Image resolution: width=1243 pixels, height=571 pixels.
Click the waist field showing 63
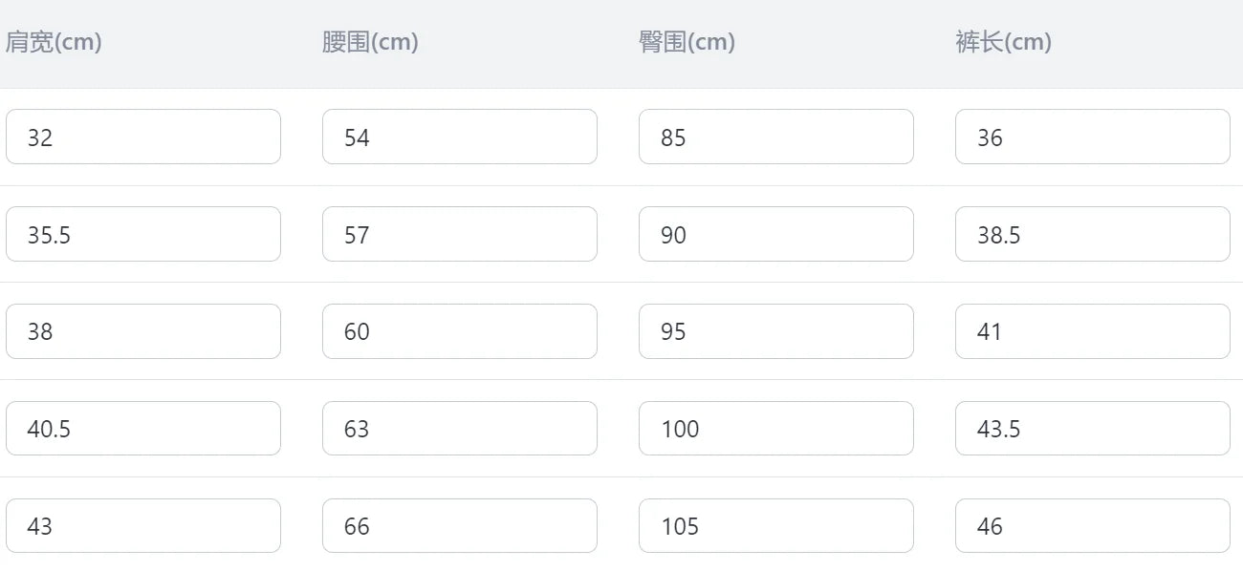coord(460,429)
